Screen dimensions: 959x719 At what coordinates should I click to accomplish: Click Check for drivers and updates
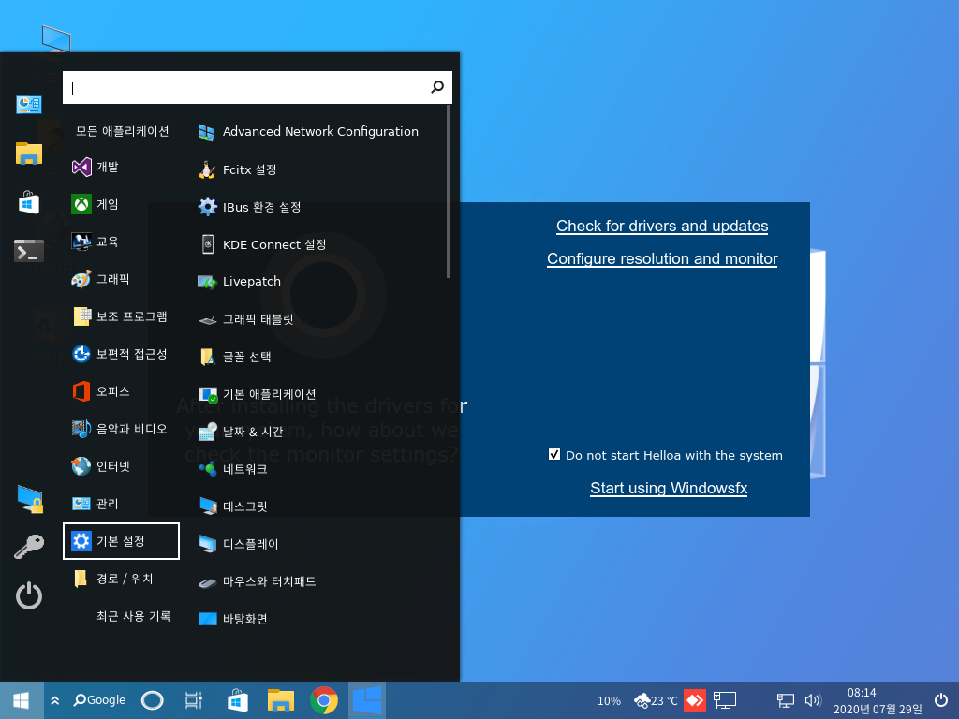point(662,226)
